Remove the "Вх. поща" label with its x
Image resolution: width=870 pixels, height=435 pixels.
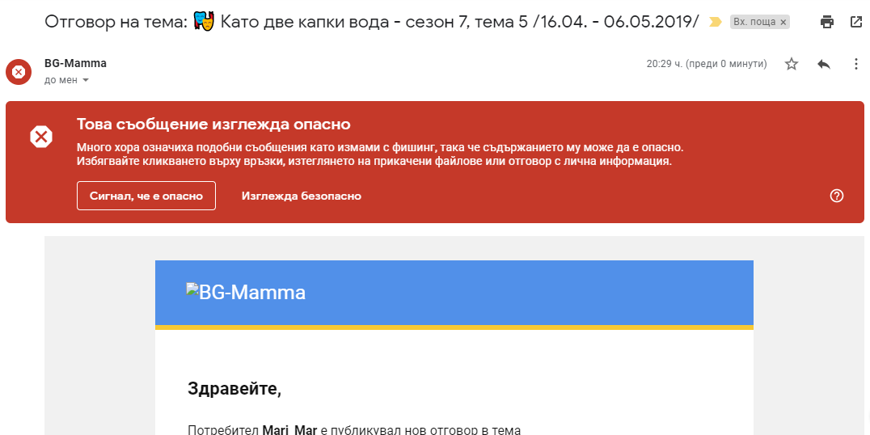[x=783, y=23]
